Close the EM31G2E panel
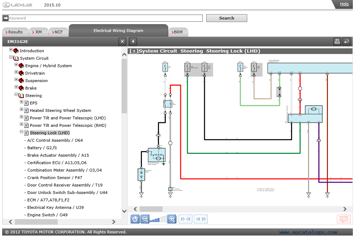The height and width of the screenshot is (238, 355). coord(122,41)
